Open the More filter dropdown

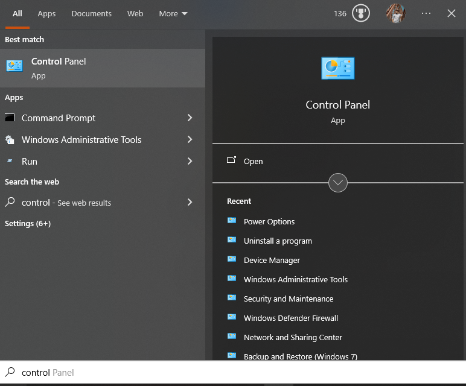173,14
